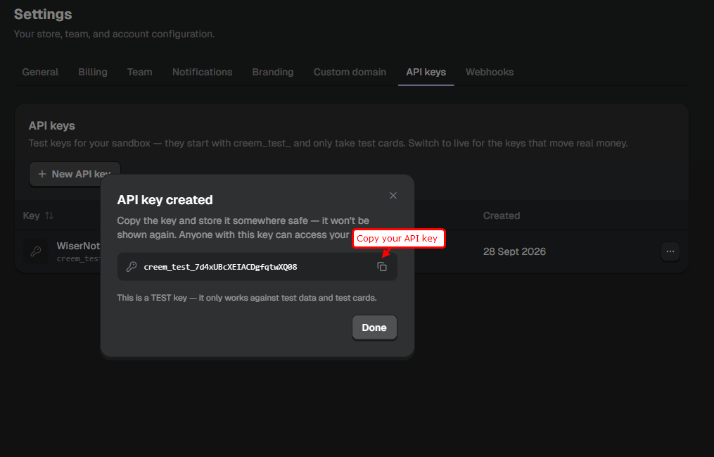
Task: Click the WiserNot key name
Action: 78,246
